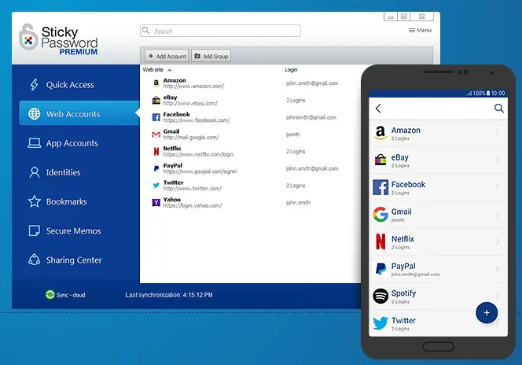Image resolution: width=522 pixels, height=365 pixels.
Task: Tap the round plus button on phone
Action: point(487,313)
